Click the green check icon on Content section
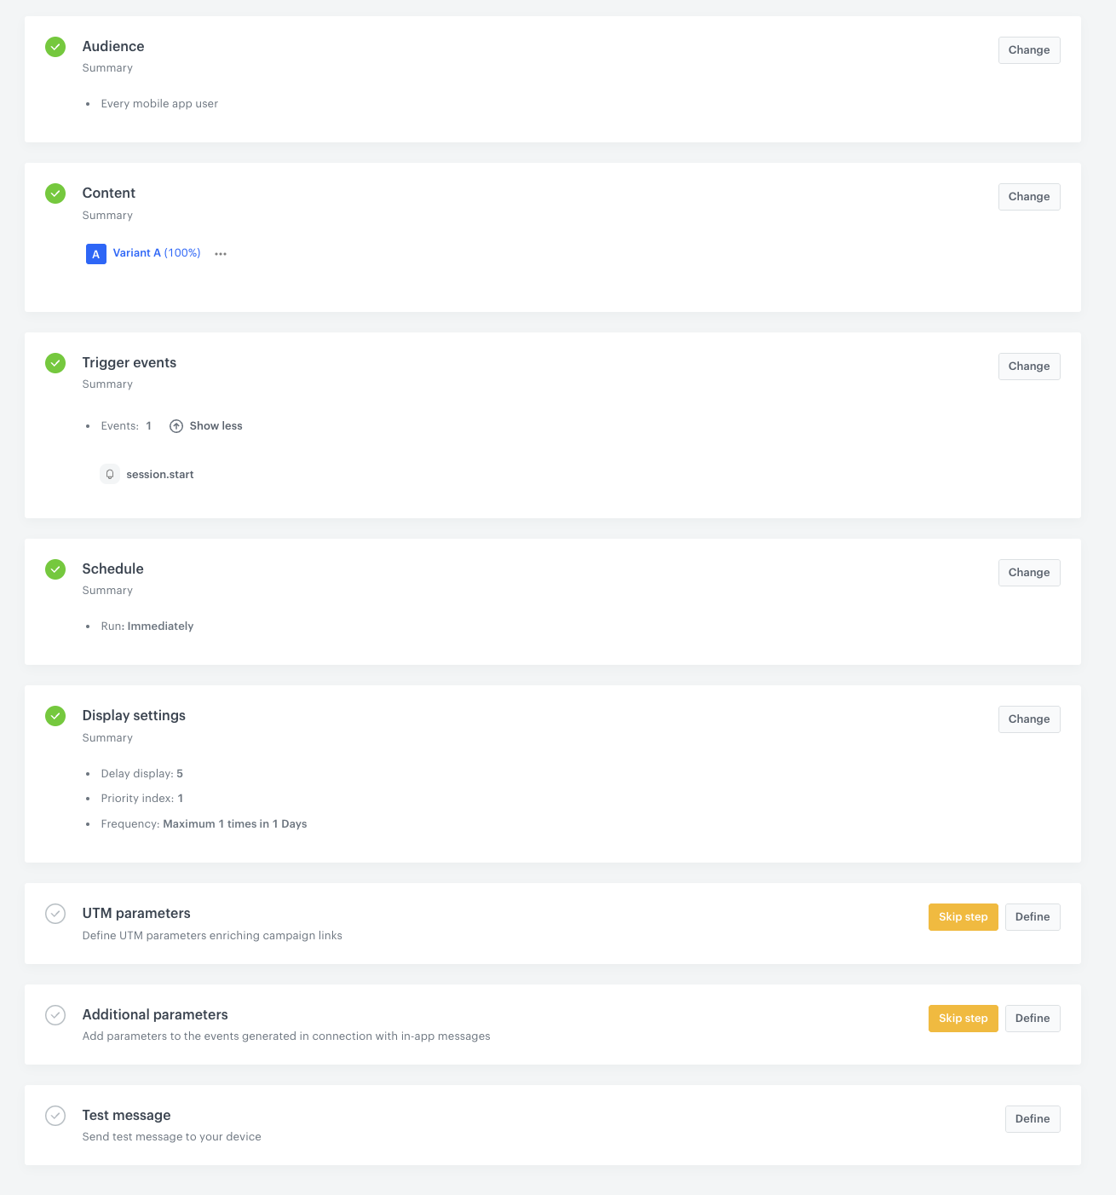 pyautogui.click(x=55, y=193)
